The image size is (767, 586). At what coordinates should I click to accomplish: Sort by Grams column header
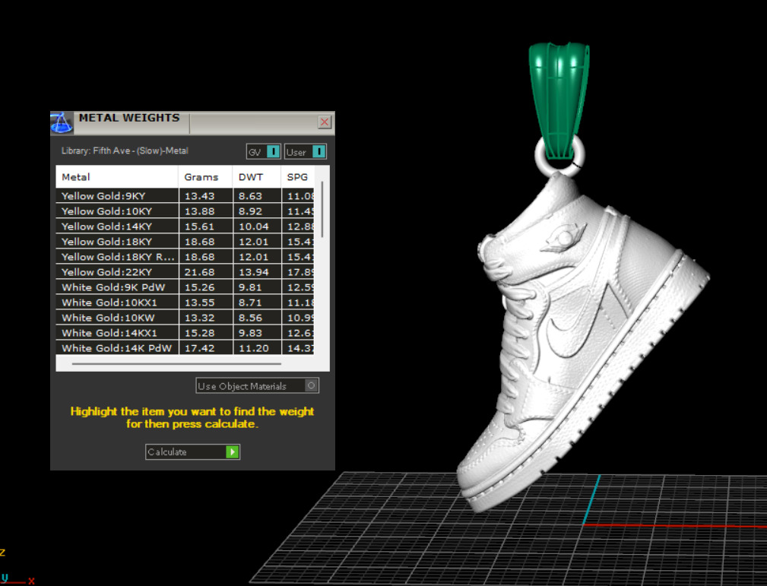(205, 177)
